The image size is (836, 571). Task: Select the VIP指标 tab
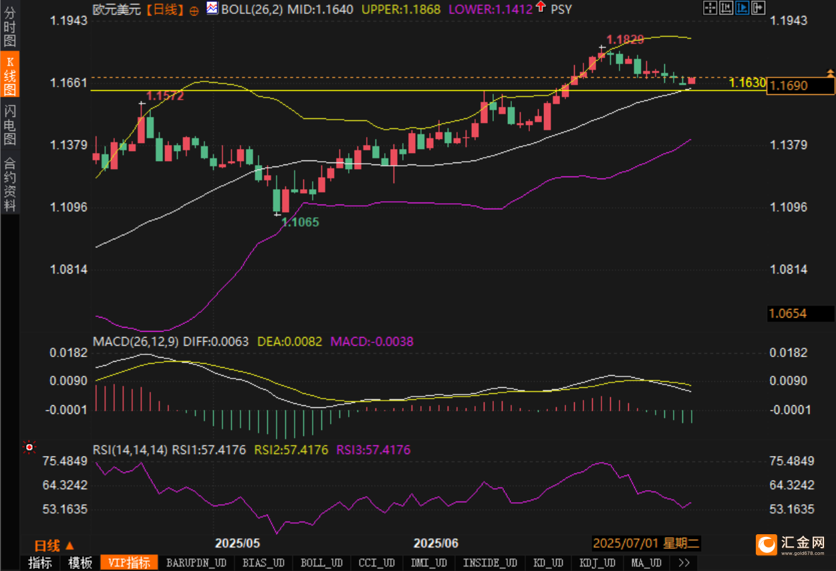click(129, 563)
